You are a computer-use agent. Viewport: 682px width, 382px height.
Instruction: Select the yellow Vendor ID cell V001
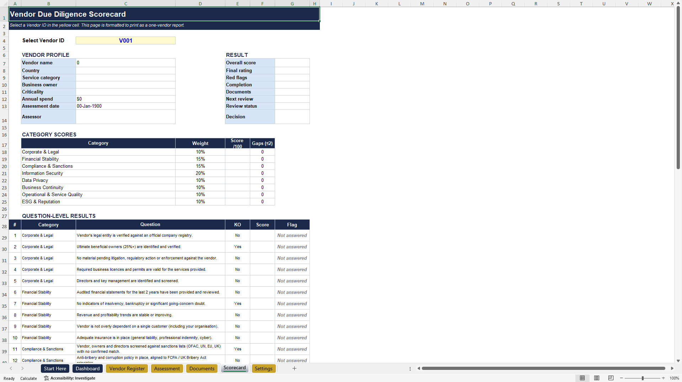pos(125,41)
